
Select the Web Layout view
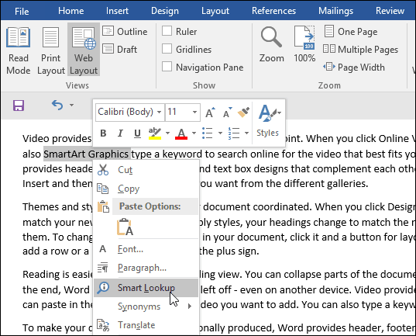84,50
